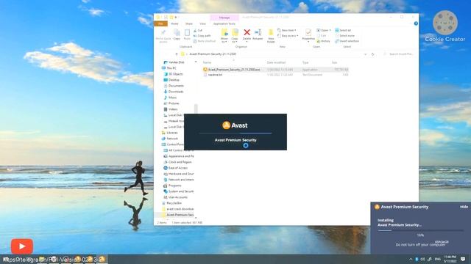Screen dimensions: 471x264
Task: Open the taskbar clock and date
Action: tap(450, 259)
